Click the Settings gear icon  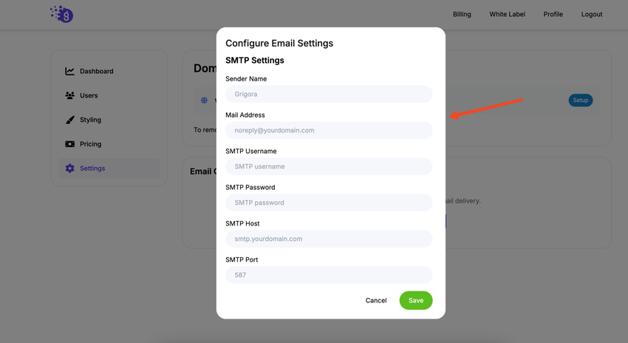click(x=69, y=169)
